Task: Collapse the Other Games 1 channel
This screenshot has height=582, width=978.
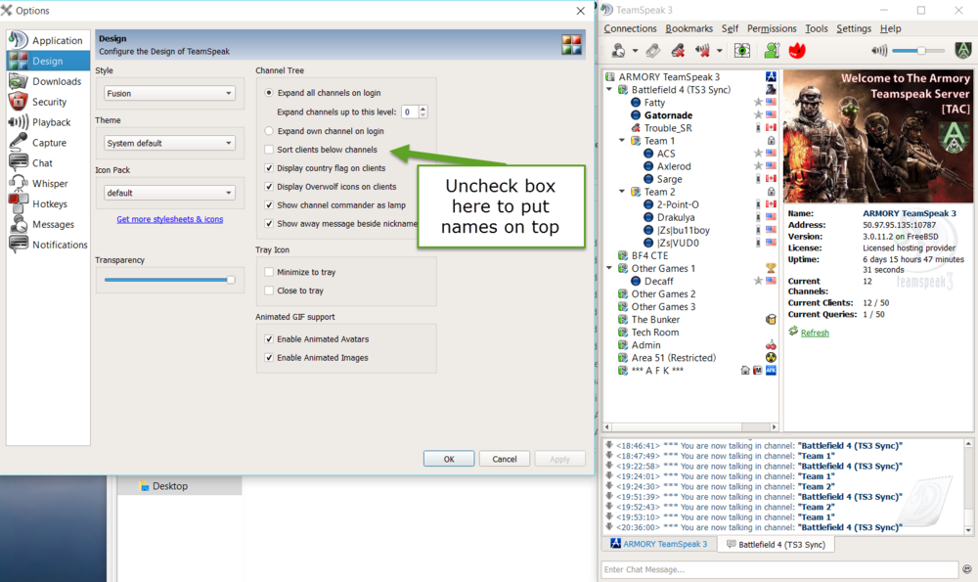Action: coord(609,268)
